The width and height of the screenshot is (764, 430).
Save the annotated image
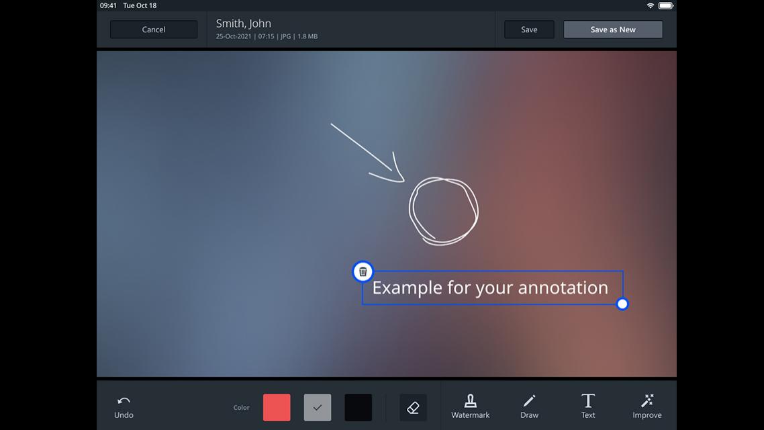tap(529, 30)
